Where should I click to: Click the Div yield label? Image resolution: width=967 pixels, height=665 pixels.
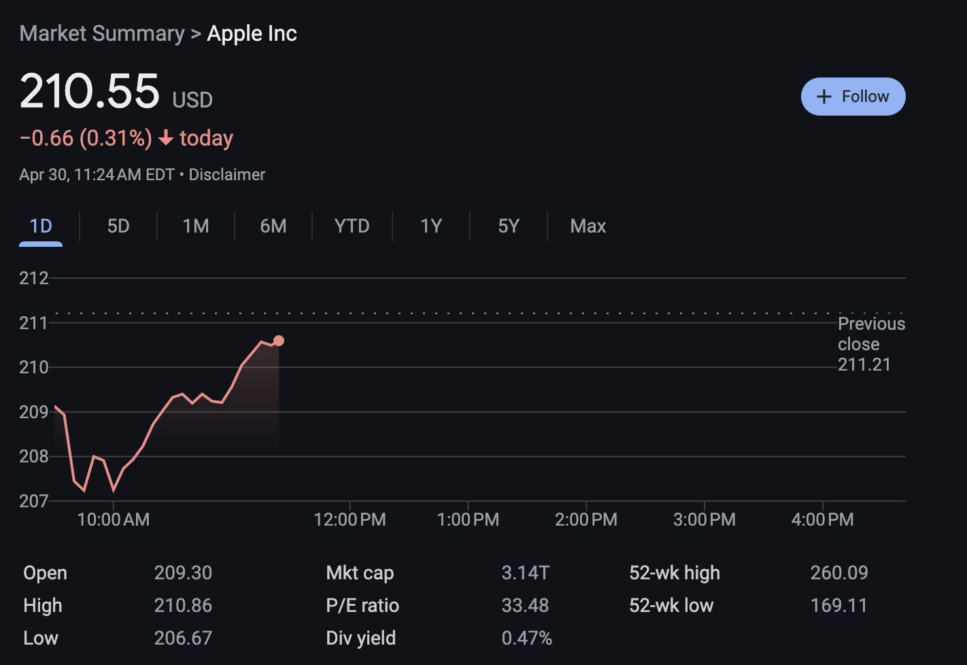click(x=361, y=638)
